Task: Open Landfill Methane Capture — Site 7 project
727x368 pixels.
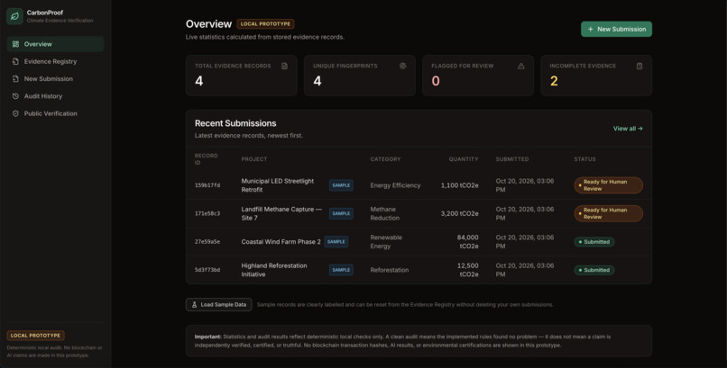Action: (x=281, y=213)
